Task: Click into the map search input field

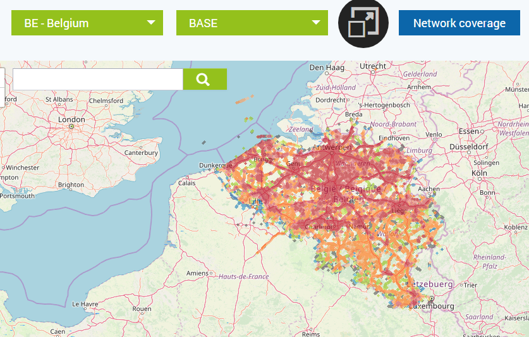Action: pyautogui.click(x=98, y=80)
